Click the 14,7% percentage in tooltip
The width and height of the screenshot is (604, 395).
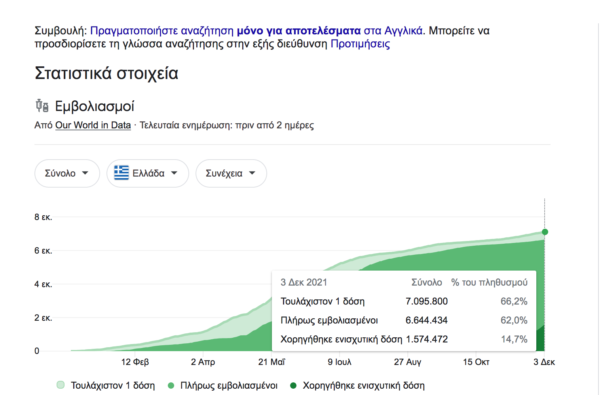pos(514,339)
